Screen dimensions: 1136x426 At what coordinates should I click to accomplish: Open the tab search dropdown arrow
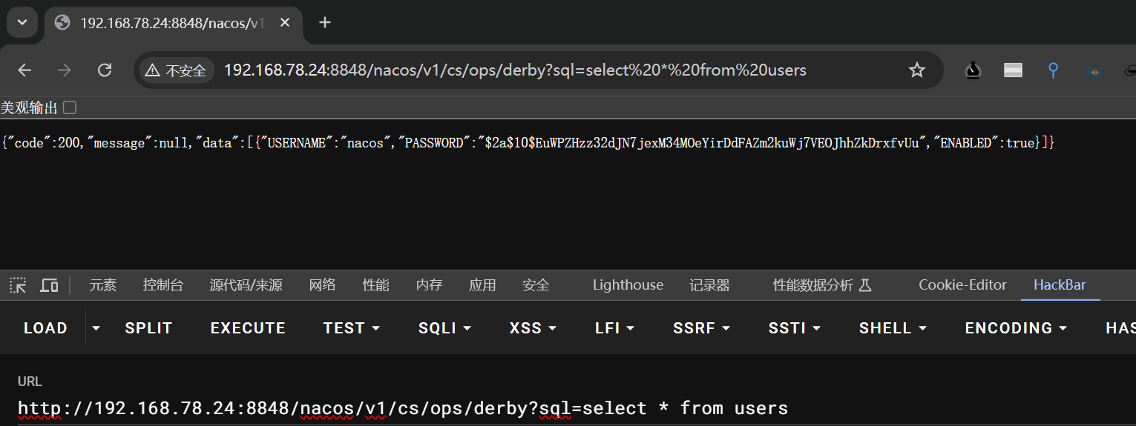[22, 22]
